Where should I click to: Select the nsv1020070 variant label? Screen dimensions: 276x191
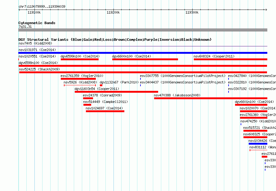(258, 108)
